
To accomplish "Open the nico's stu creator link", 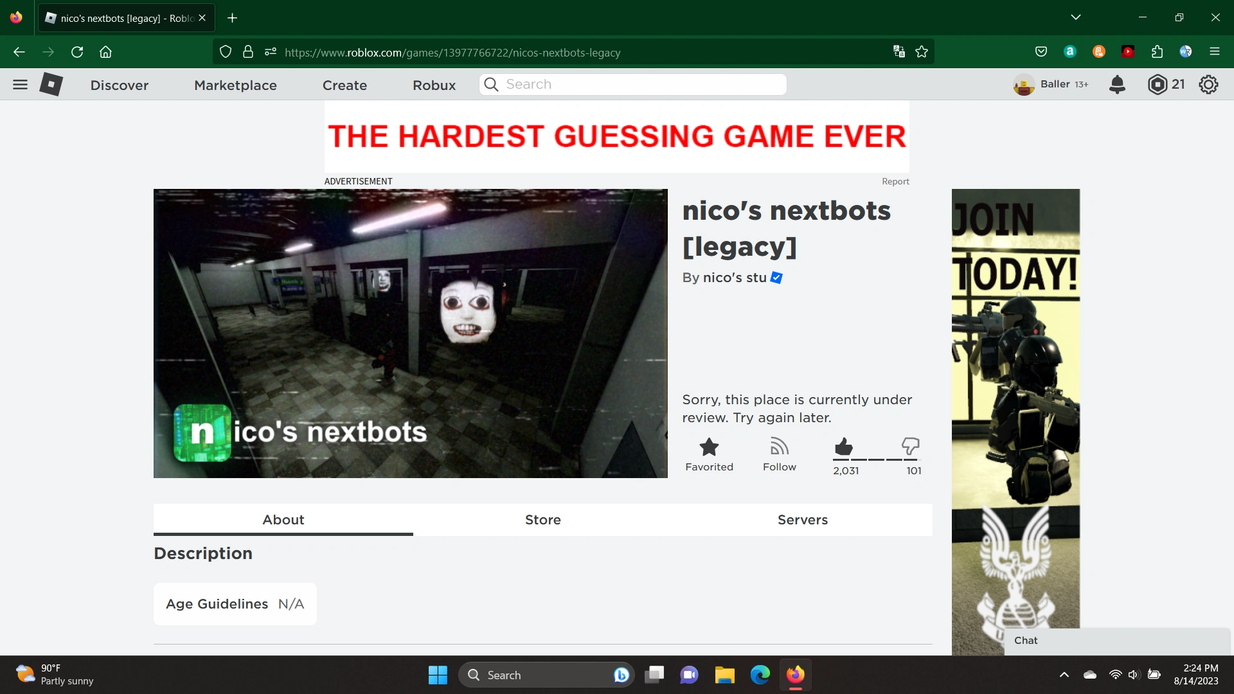I will [735, 278].
